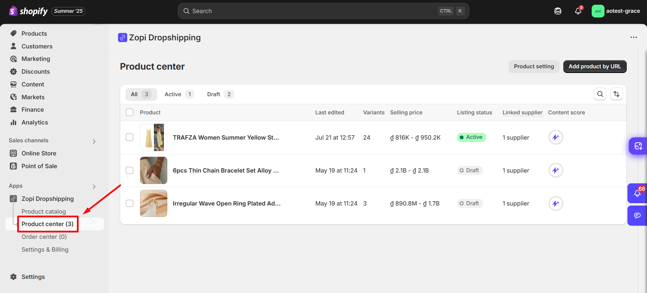Select Product center (3) sidebar item
This screenshot has width=647, height=293.
pyautogui.click(x=48, y=224)
